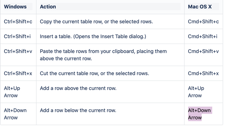The image size is (225, 131).
Task: Click Windows Alt+Down Arrow cell
Action: pyautogui.click(x=18, y=114)
